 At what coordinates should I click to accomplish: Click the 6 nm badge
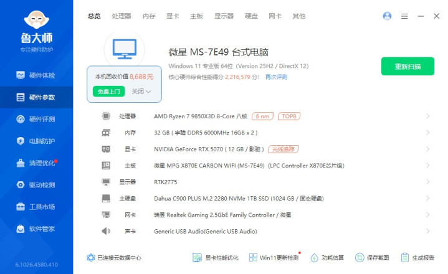click(x=262, y=116)
